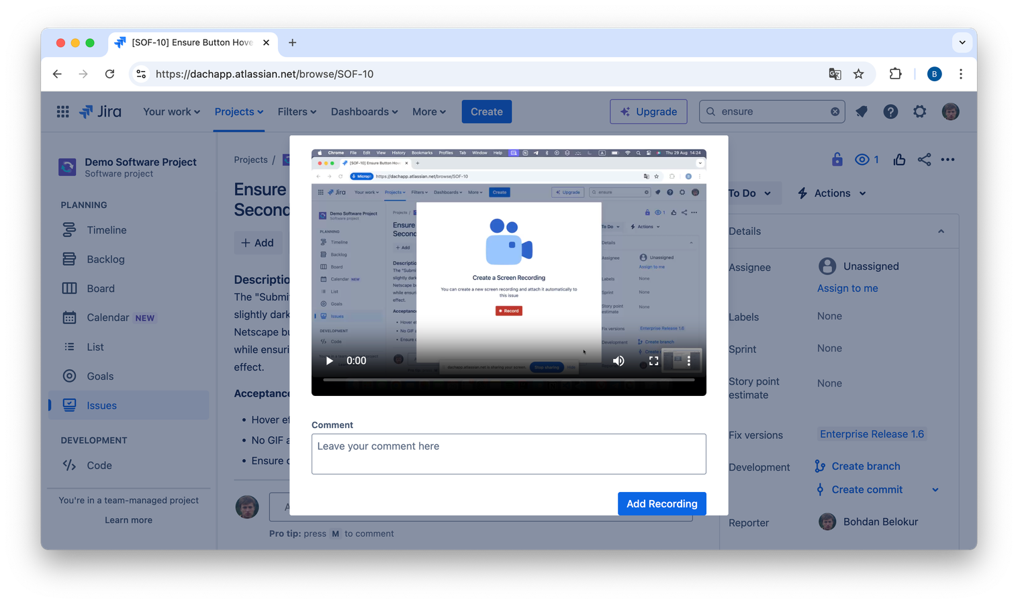1018x604 pixels.
Task: Expand the More menu
Action: click(x=429, y=111)
